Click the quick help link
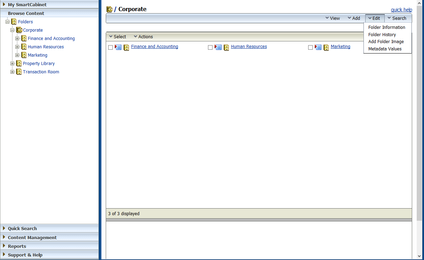The image size is (424, 260). point(401,9)
